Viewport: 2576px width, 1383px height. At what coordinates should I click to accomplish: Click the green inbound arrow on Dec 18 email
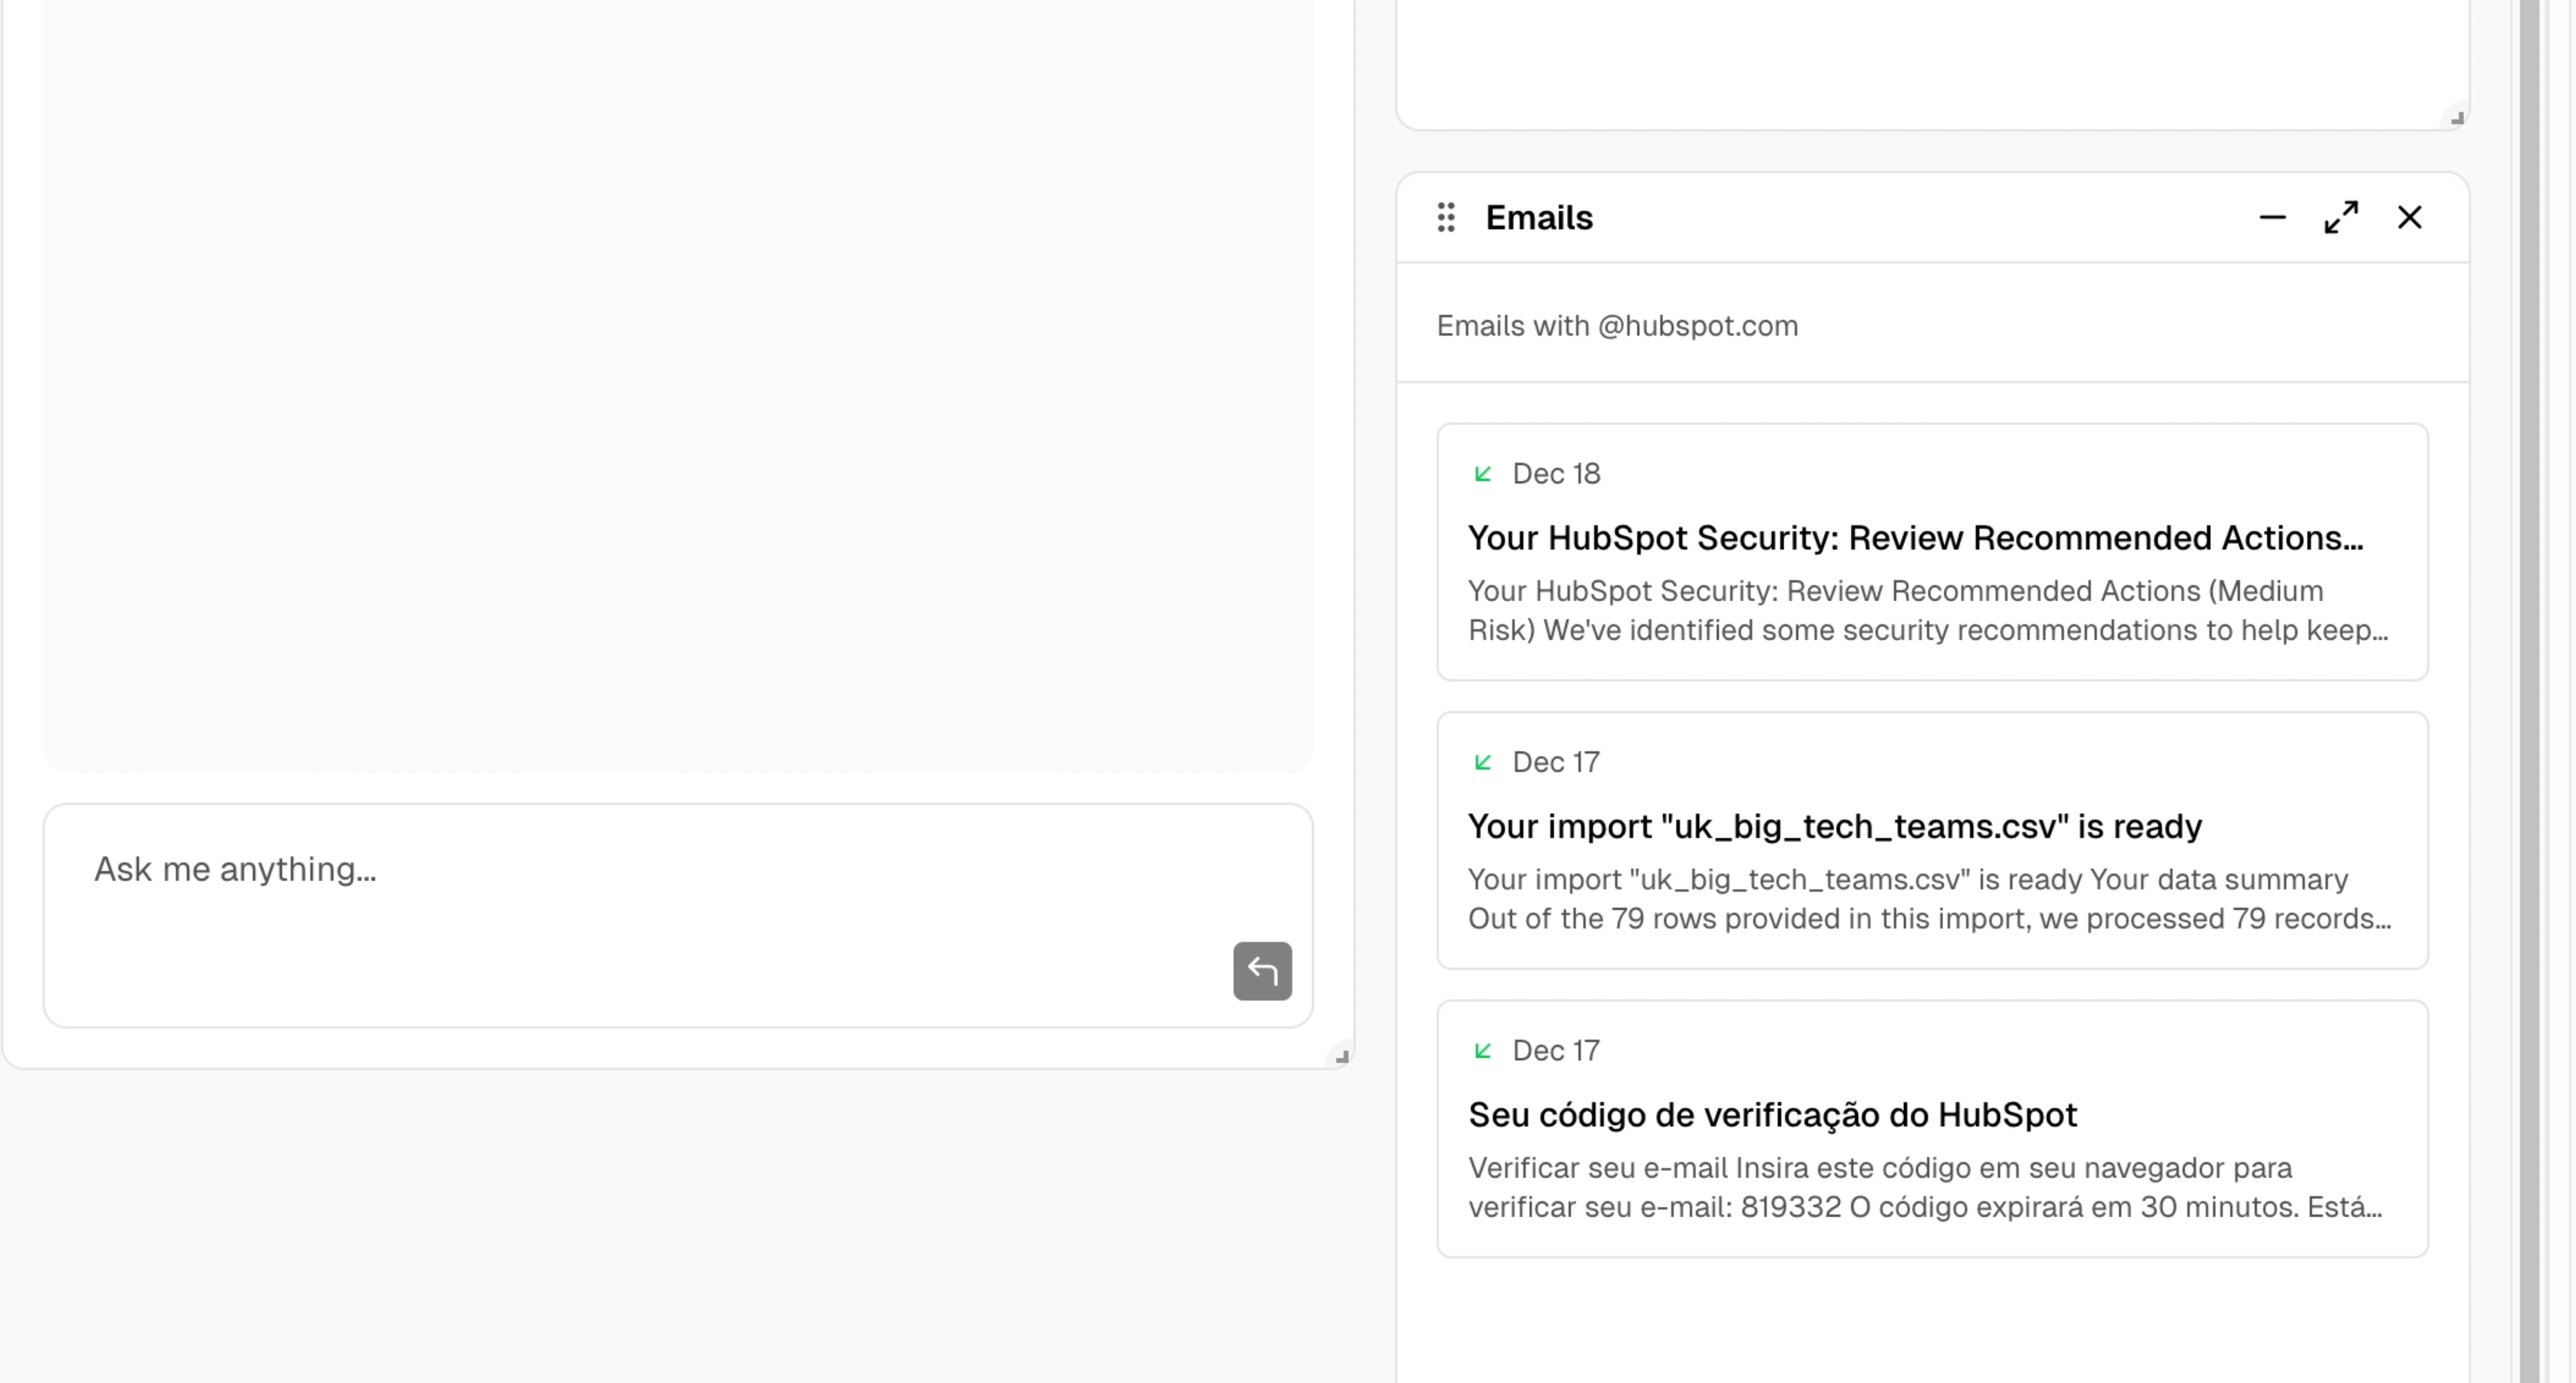coord(1483,474)
